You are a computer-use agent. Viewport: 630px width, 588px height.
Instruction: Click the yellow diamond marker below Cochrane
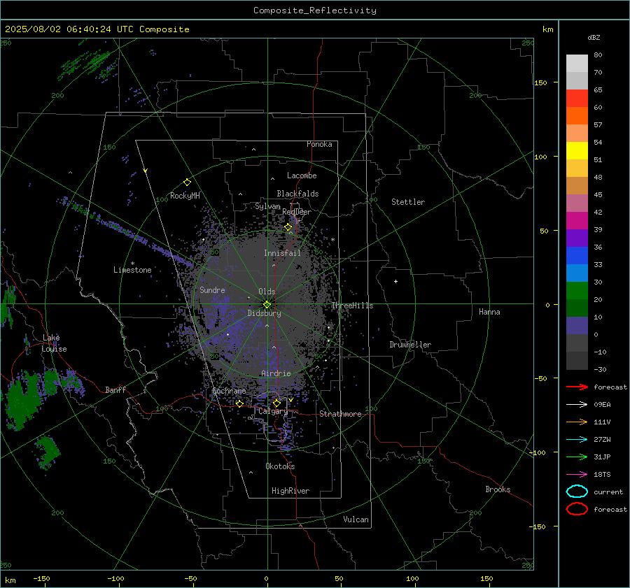239,403
